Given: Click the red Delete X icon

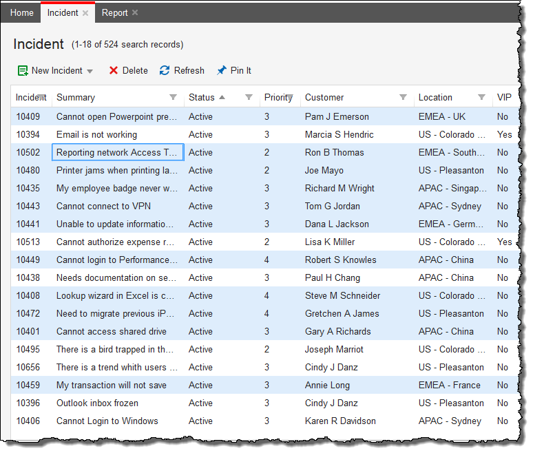Looking at the screenshot, I should tap(114, 70).
